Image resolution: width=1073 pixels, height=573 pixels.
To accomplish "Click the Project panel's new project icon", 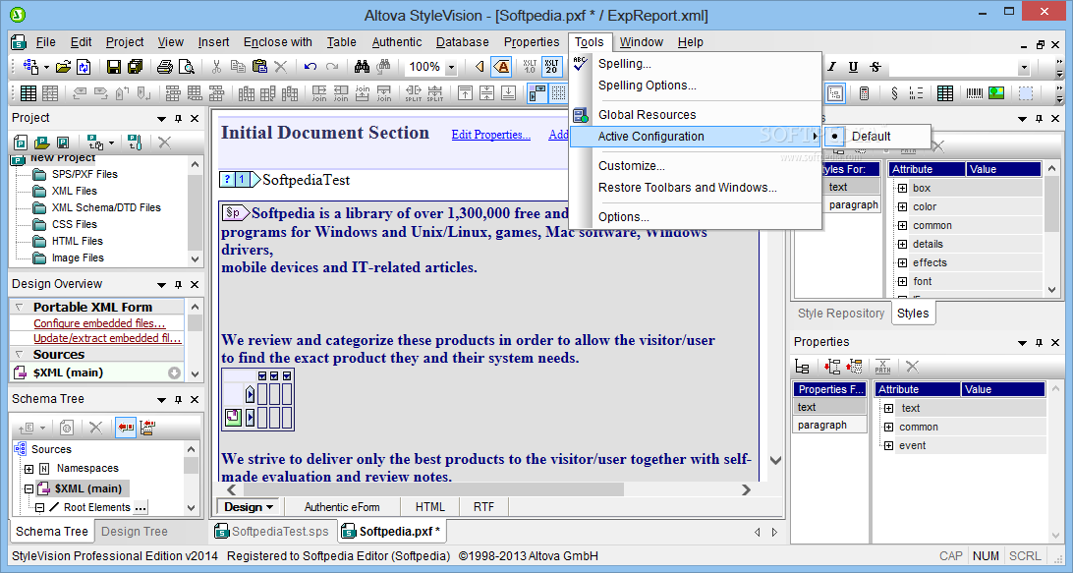I will 21,143.
